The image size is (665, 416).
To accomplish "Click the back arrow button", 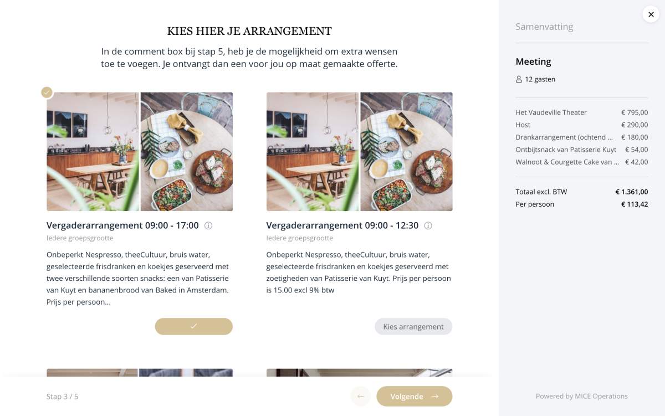I will (x=360, y=396).
